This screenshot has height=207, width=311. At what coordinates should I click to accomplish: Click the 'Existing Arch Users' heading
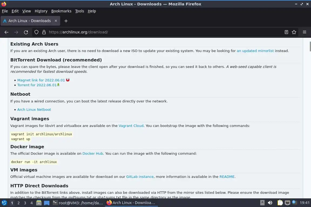(34, 44)
